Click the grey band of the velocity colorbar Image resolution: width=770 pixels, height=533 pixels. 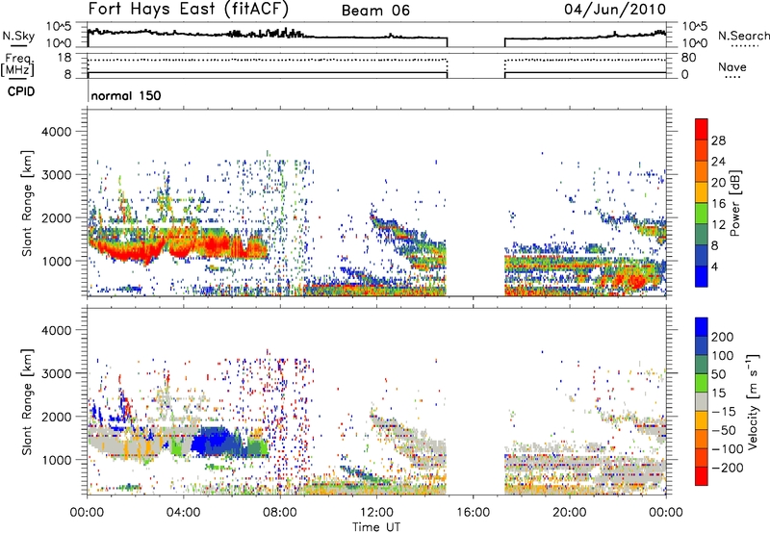(702, 401)
